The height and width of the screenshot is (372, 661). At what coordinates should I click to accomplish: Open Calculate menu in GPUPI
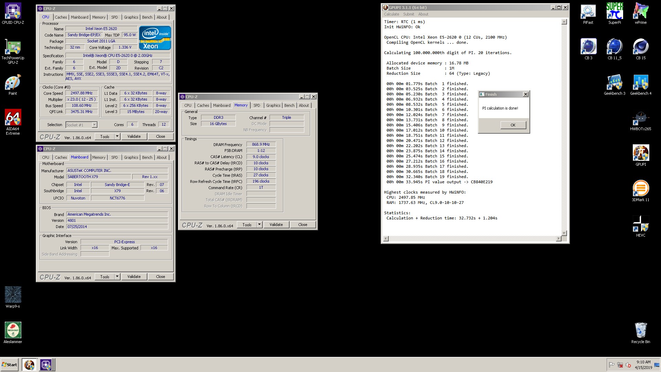(391, 14)
